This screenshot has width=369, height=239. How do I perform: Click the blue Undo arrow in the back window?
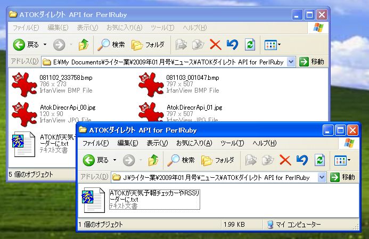tap(232, 45)
